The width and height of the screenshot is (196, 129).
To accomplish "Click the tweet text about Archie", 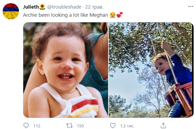I will pyautogui.click(x=65, y=15).
